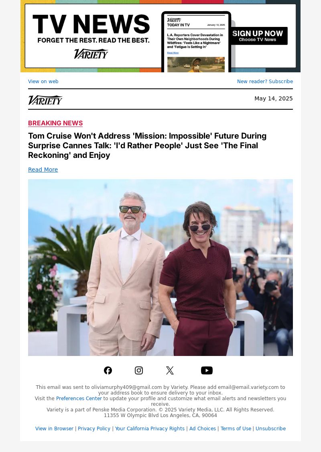
Task: Click View in Browser footer link
Action: click(x=54, y=429)
